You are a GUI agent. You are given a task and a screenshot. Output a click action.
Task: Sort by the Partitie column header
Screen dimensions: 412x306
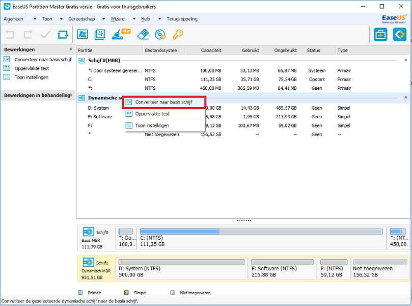tap(110, 50)
